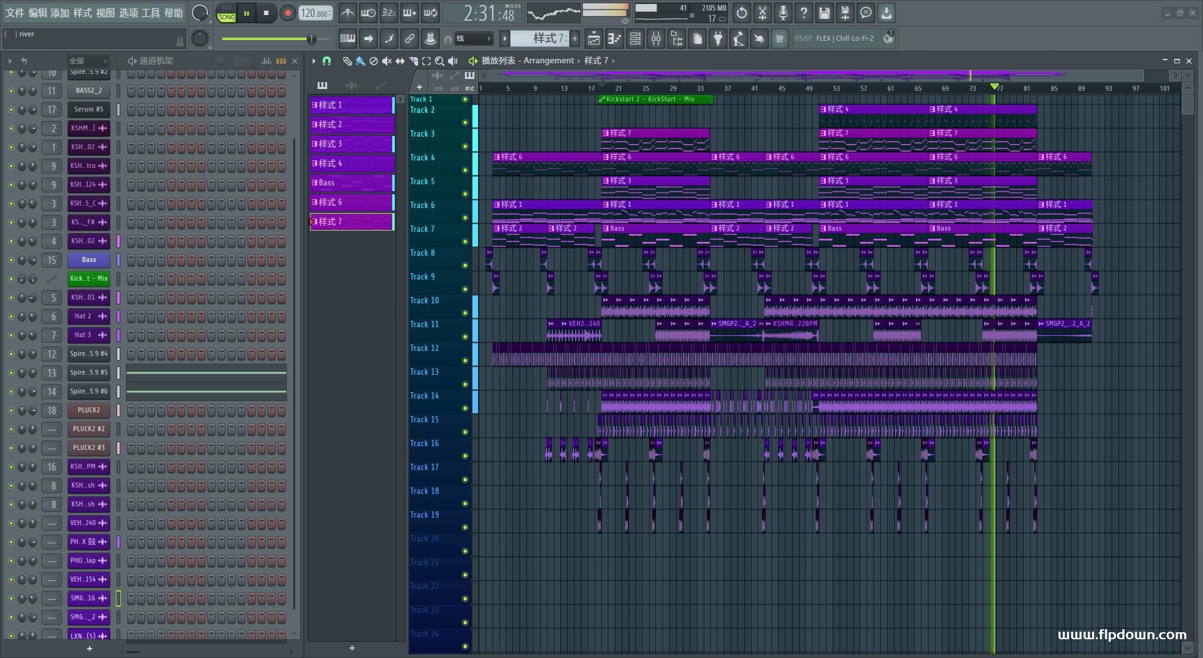Viewport: 1203px width, 658px height.
Task: Select the playlist Slice tool
Action: click(413, 61)
